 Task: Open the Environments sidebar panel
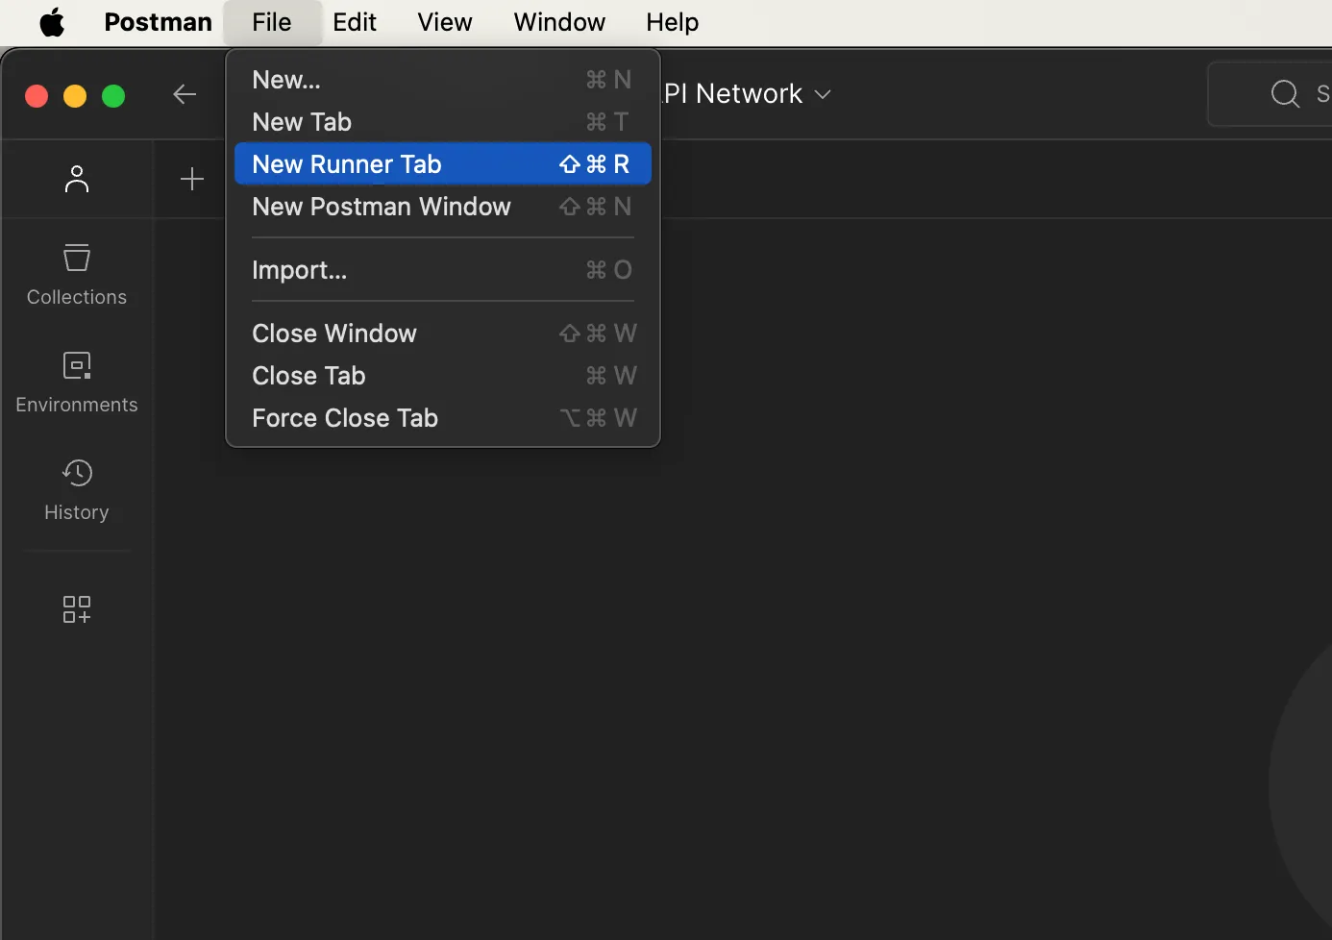pos(77,382)
